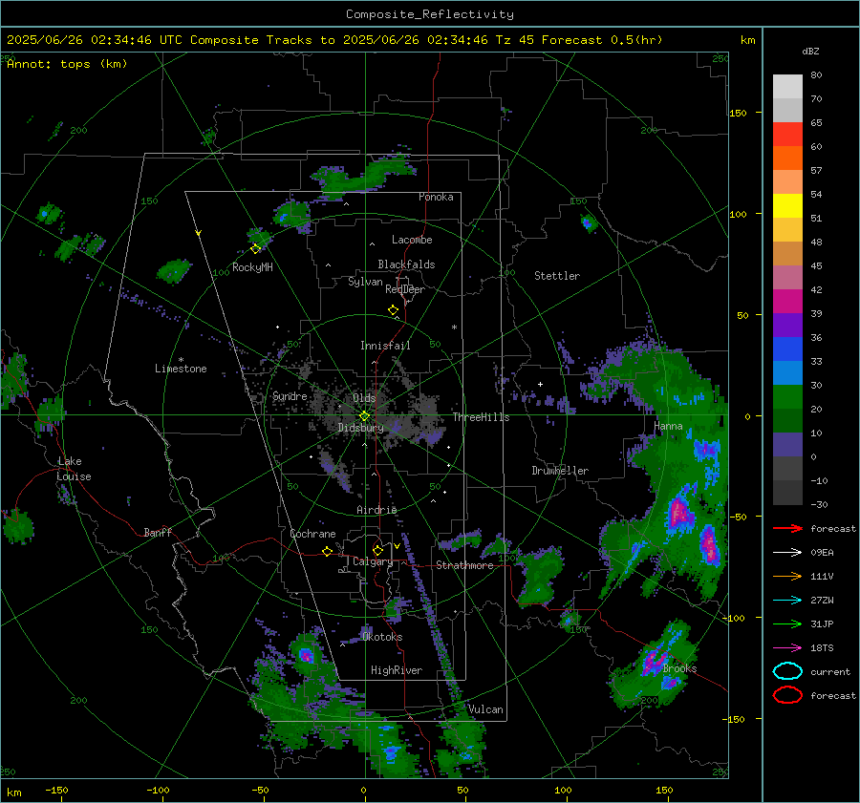Viewport: 860px width, 803px height.
Task: Click the Limestone label
Action: pyautogui.click(x=181, y=369)
